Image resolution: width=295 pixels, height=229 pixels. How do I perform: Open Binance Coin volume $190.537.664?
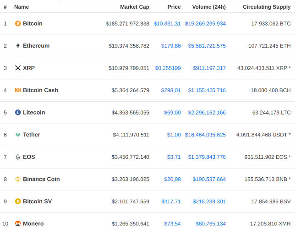209,179
